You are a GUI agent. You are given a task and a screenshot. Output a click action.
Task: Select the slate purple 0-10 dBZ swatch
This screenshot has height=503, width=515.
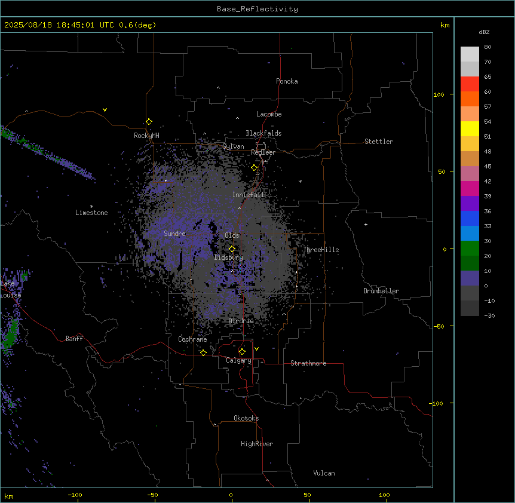470,278
